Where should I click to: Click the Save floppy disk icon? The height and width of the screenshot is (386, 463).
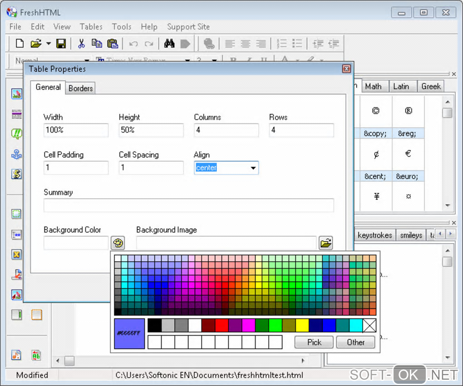coord(61,44)
